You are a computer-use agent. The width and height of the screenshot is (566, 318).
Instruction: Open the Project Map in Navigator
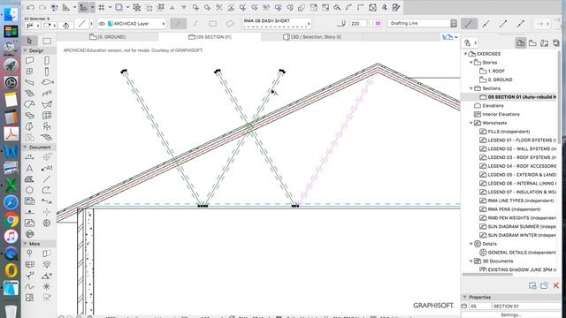(521, 43)
